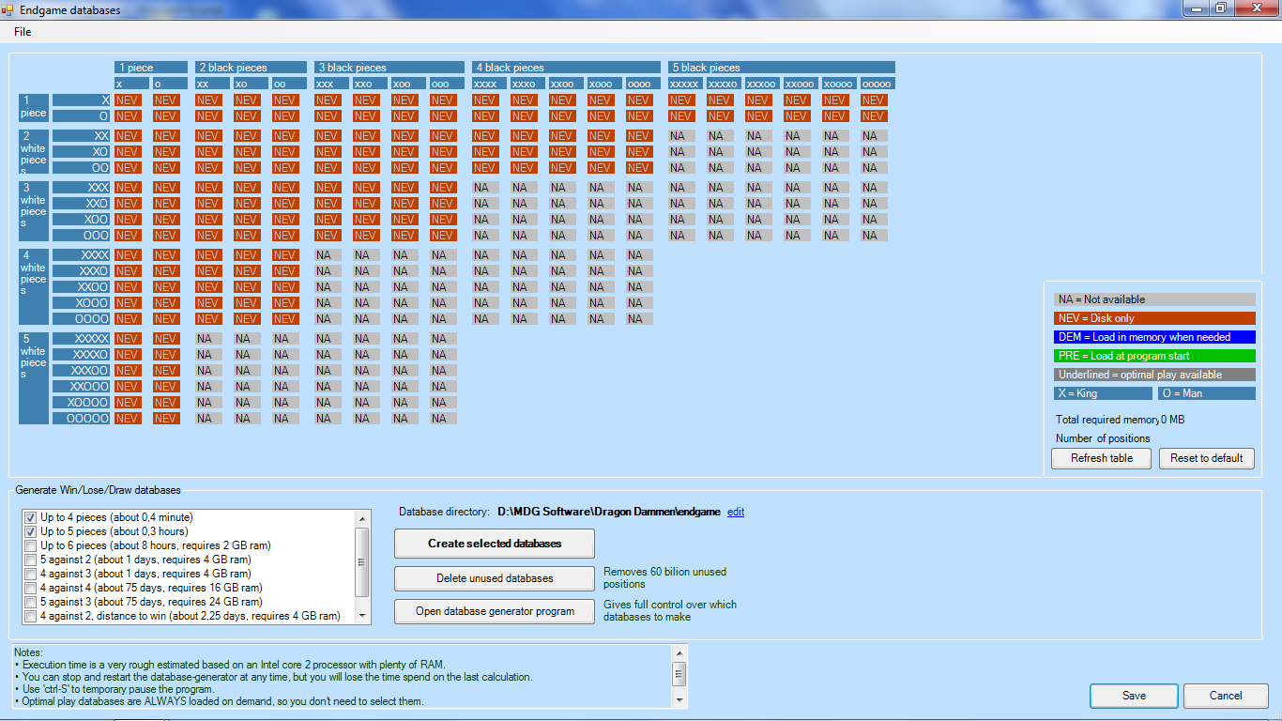Click the red 'NEV = Disk only' legend swatch

click(1154, 318)
